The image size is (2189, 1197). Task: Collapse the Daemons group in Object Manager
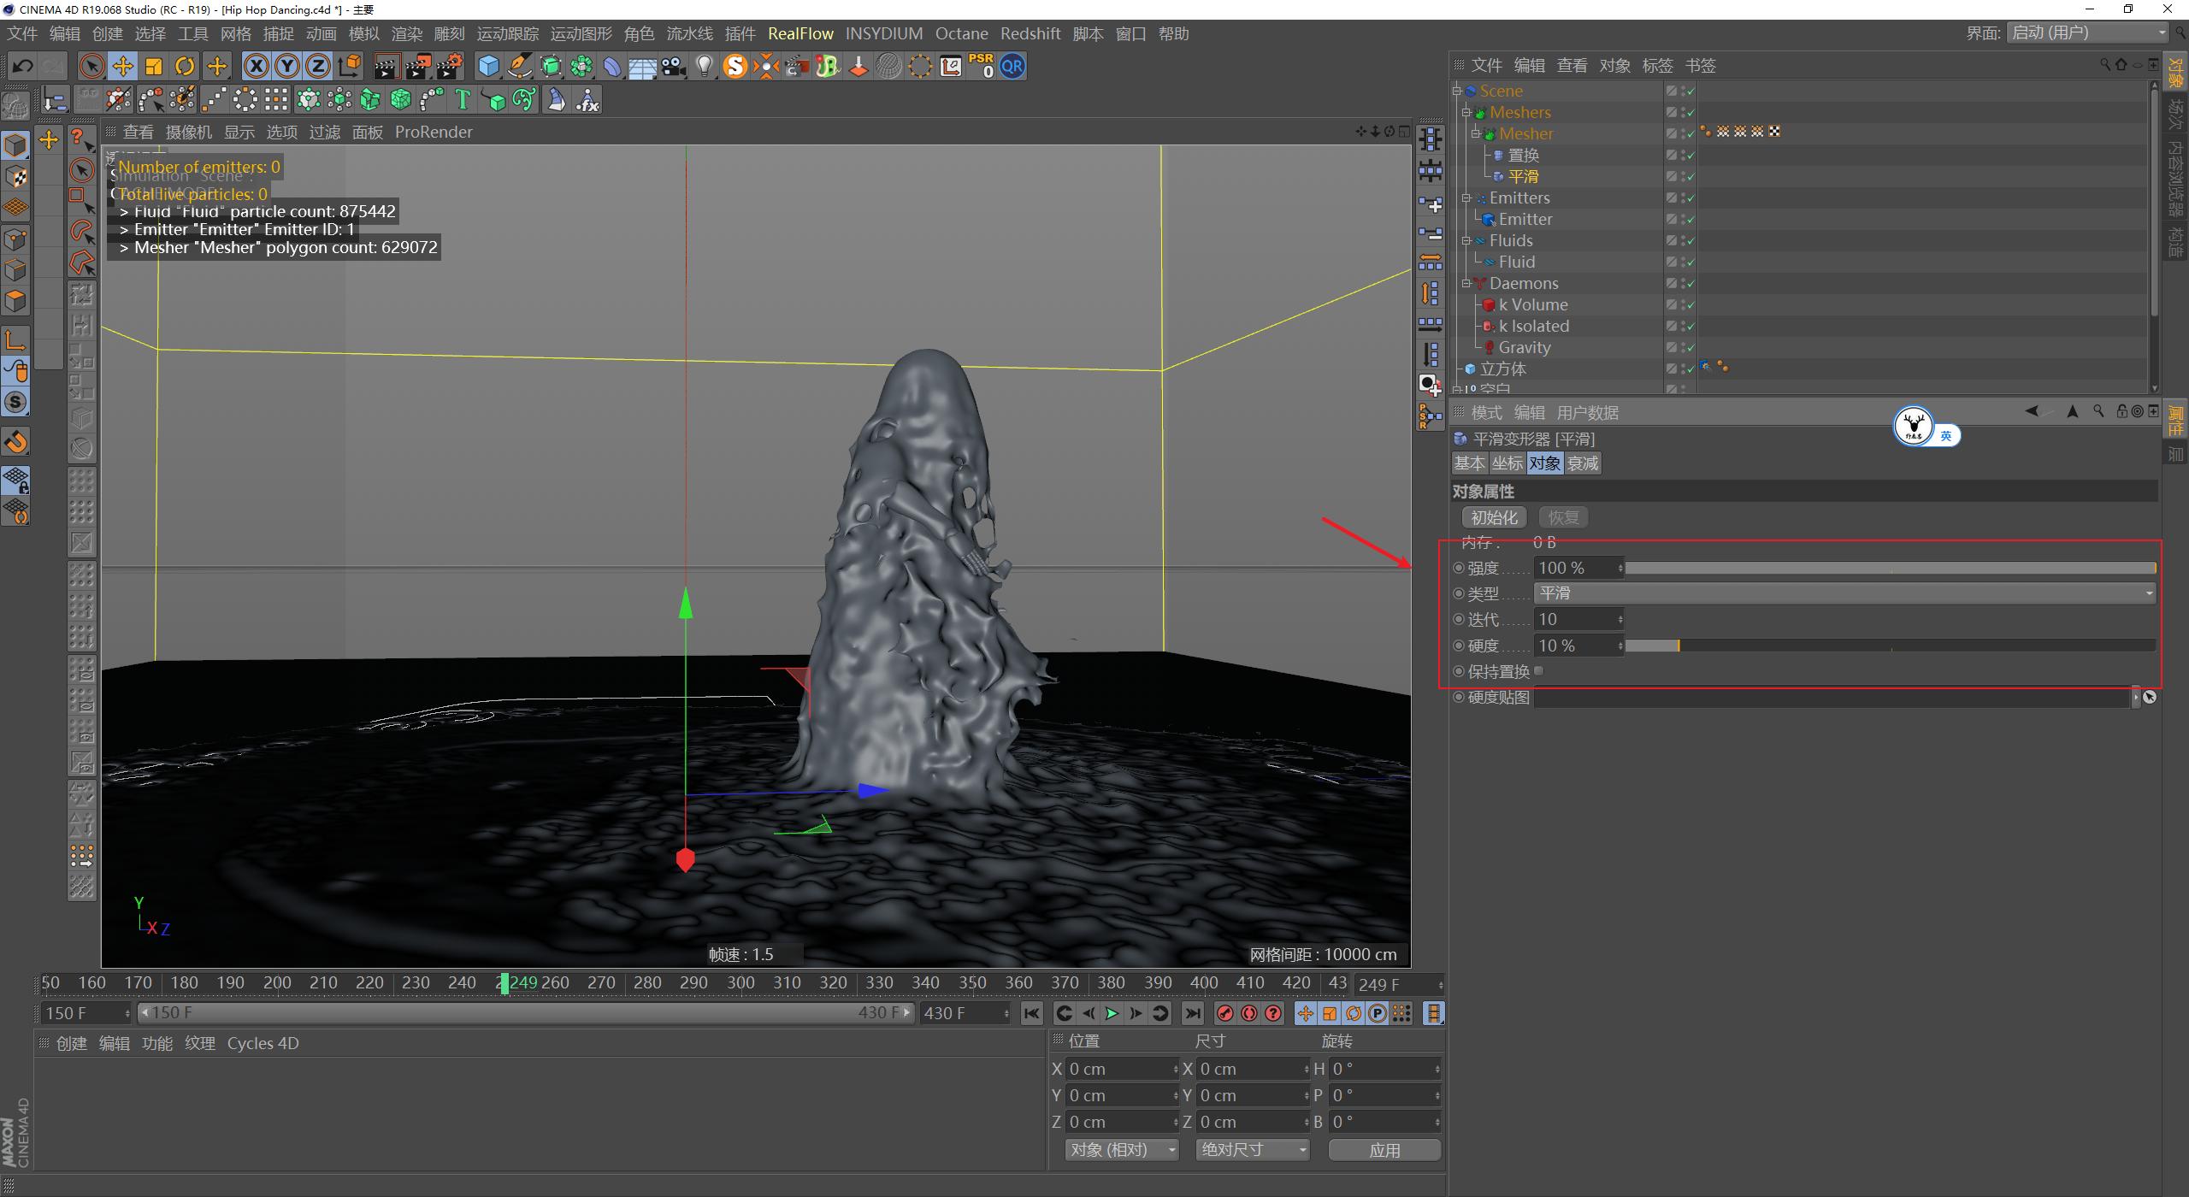(1467, 283)
